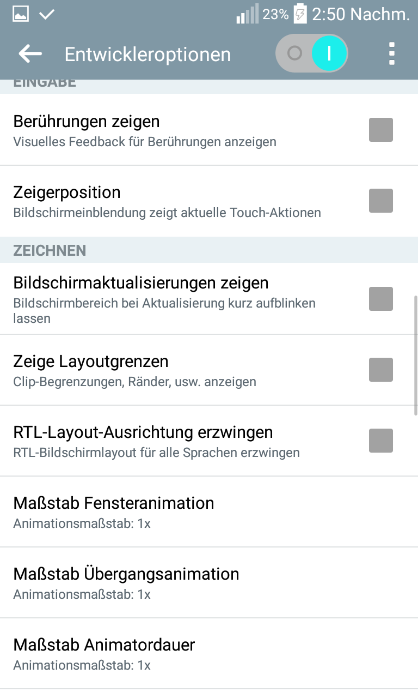Tap the image notification icon in status bar
The width and height of the screenshot is (418, 698).
point(21,15)
